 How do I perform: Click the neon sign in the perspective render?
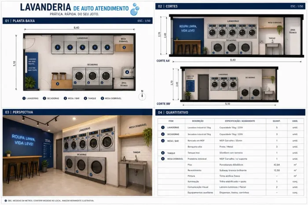(x=24, y=140)
